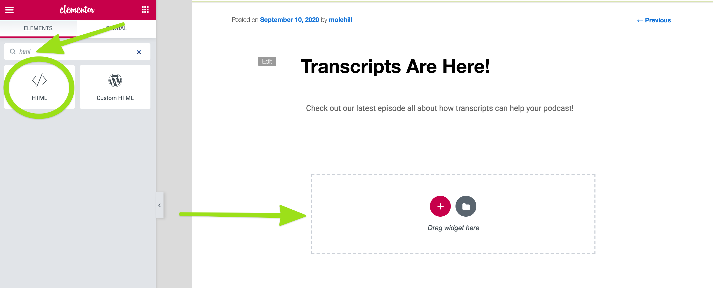Click the episode description paragraph text

(x=439, y=108)
